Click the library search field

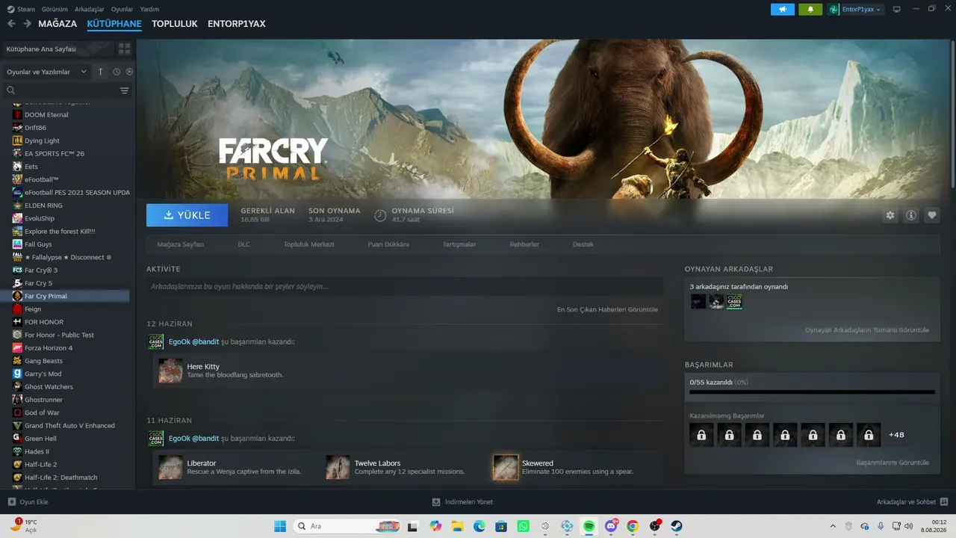[x=61, y=90]
